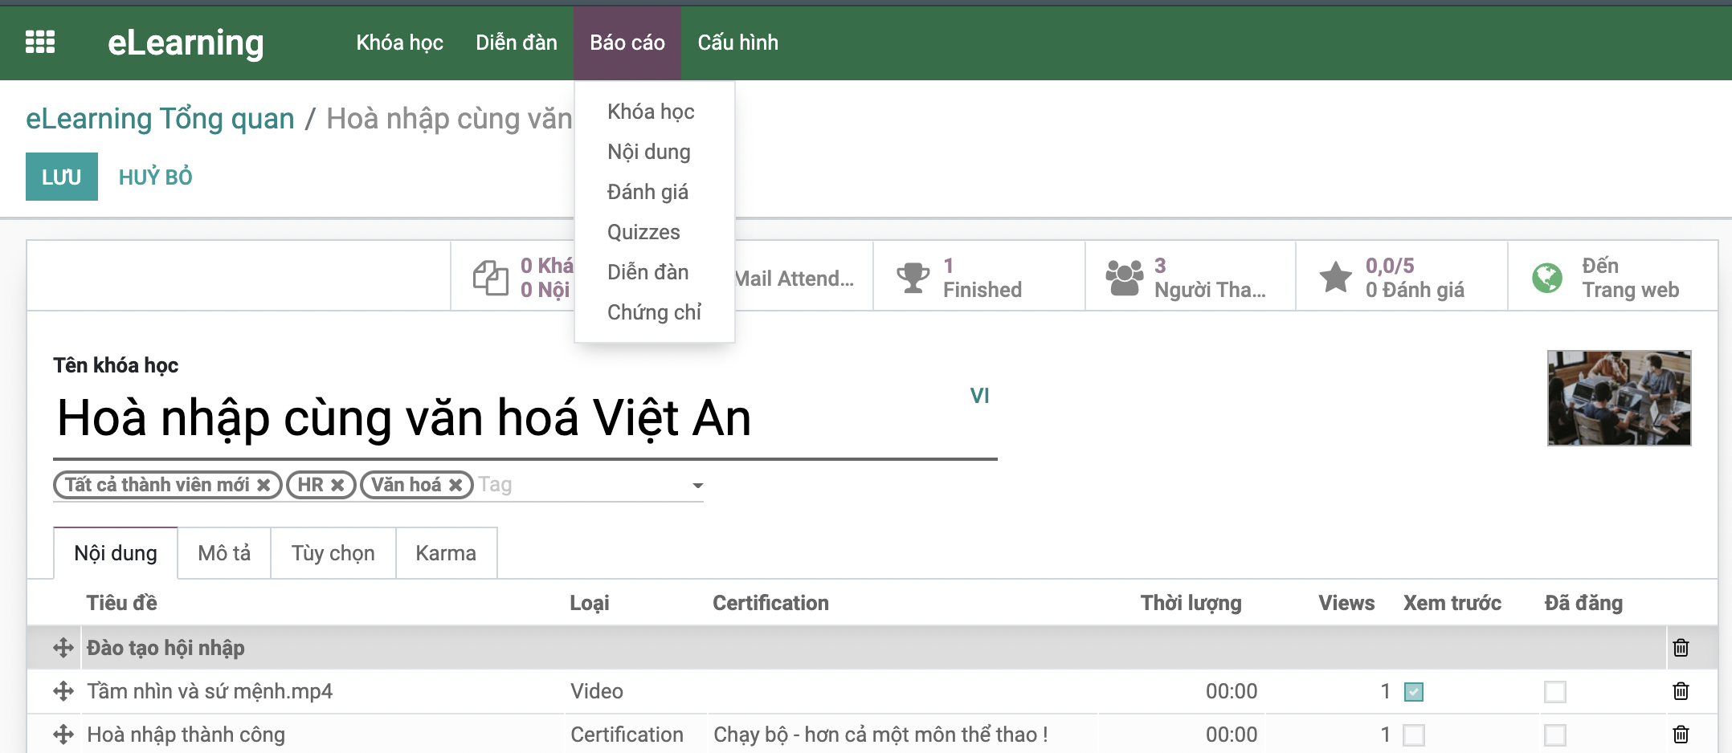View finished attendees via the trophy icon
Viewport: 1732px width, 753px height.
912,275
